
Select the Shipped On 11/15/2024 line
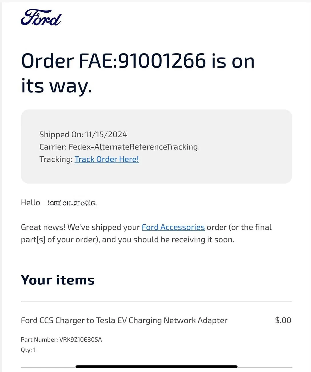[x=83, y=134]
